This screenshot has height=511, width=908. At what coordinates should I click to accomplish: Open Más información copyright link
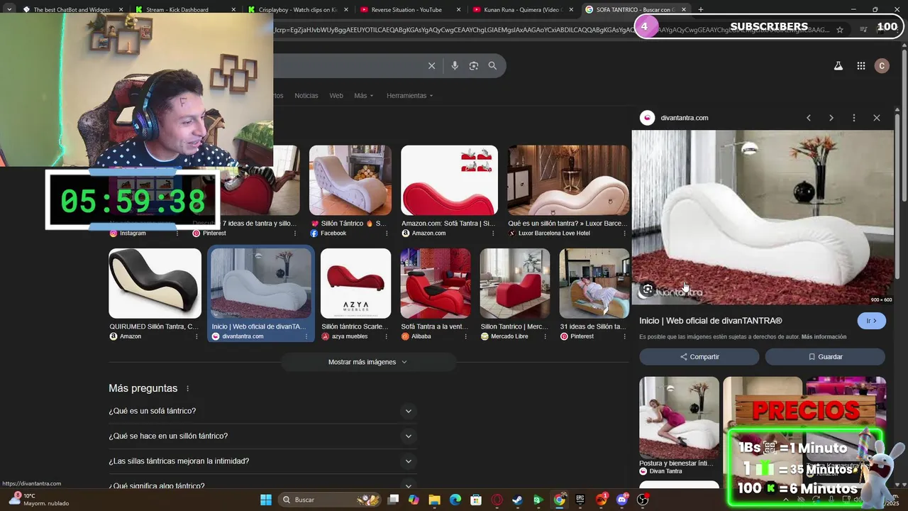click(824, 337)
